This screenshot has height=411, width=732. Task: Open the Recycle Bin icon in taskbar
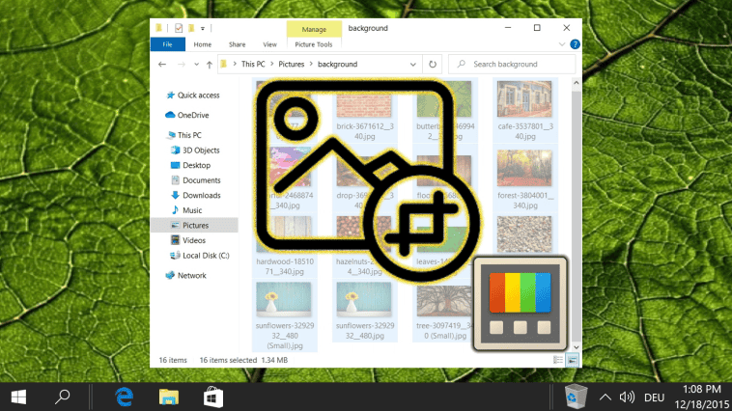click(x=576, y=397)
